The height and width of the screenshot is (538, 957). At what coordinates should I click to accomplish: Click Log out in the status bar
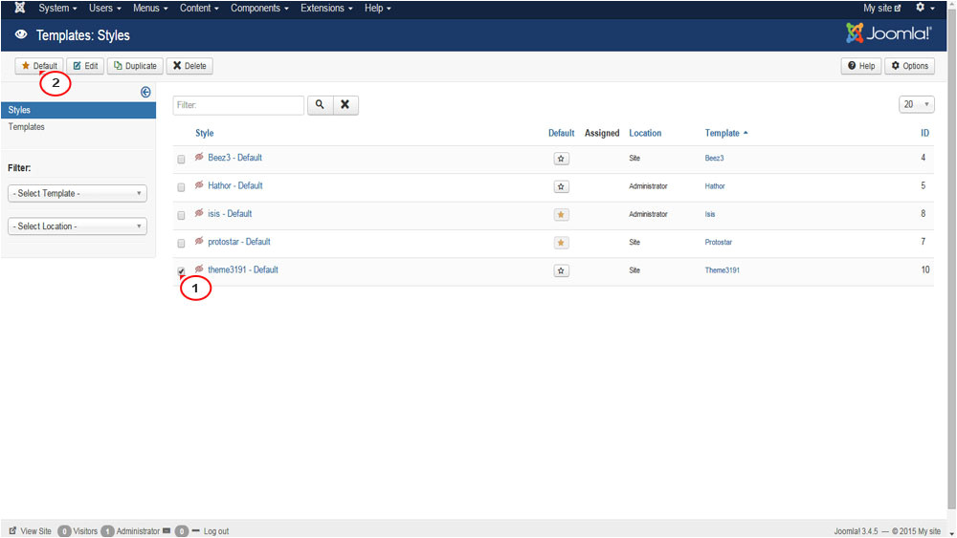[216, 531]
